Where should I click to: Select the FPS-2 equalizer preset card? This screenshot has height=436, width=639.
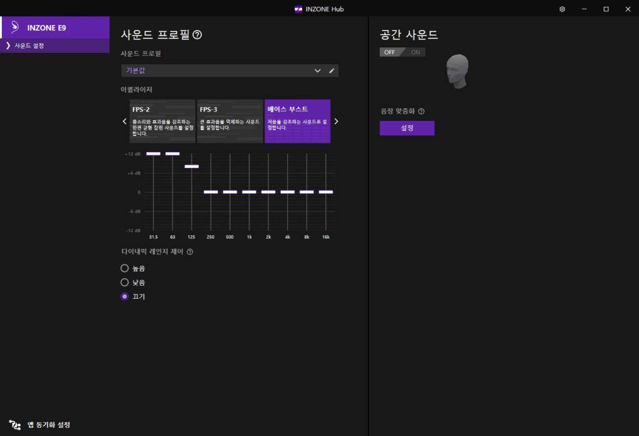pyautogui.click(x=162, y=121)
